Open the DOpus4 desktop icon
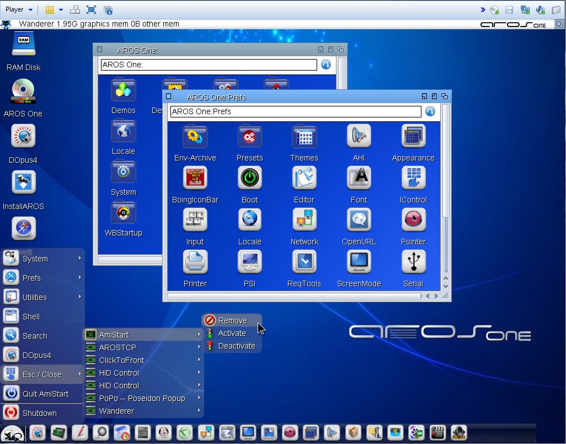The height and width of the screenshot is (444, 566). tap(23, 137)
